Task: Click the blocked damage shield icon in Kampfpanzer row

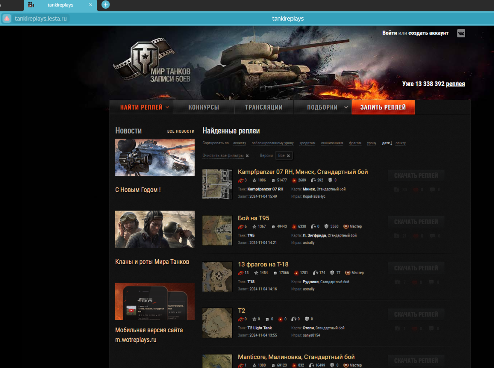Action: (x=330, y=180)
